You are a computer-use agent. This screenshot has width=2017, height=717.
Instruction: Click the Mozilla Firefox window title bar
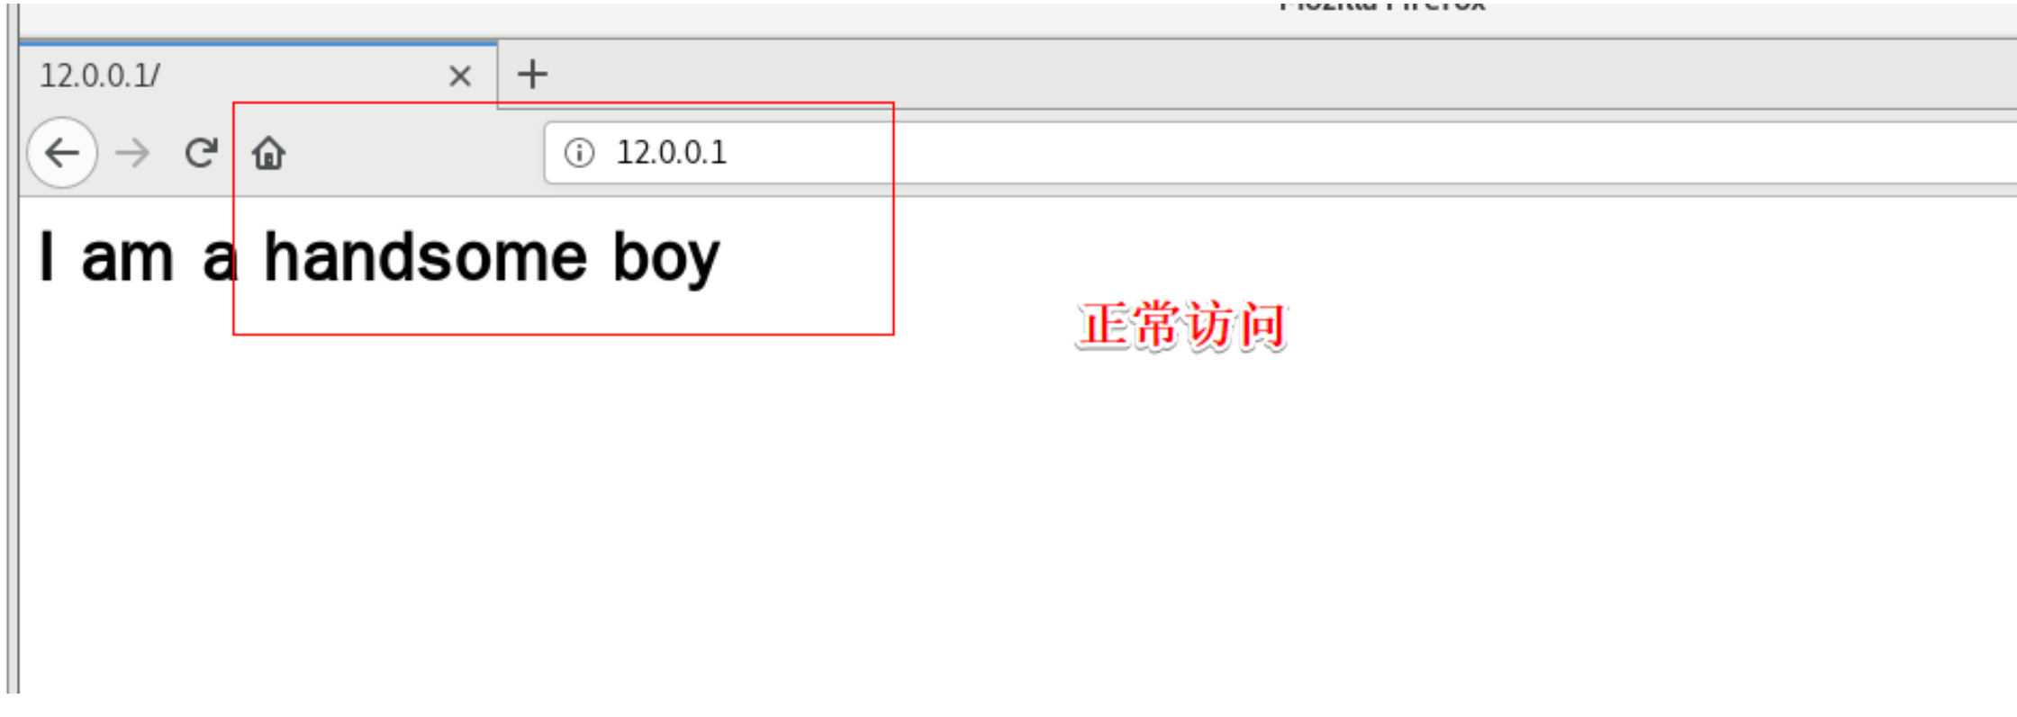click(1018, 18)
